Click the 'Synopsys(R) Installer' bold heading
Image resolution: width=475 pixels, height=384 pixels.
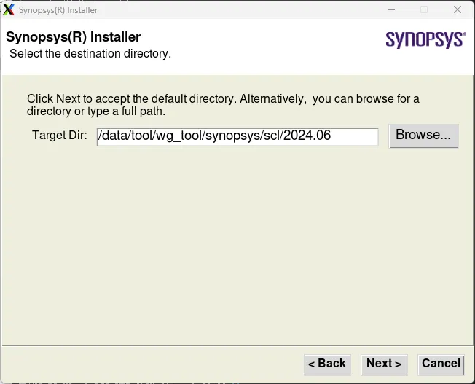[x=73, y=37]
